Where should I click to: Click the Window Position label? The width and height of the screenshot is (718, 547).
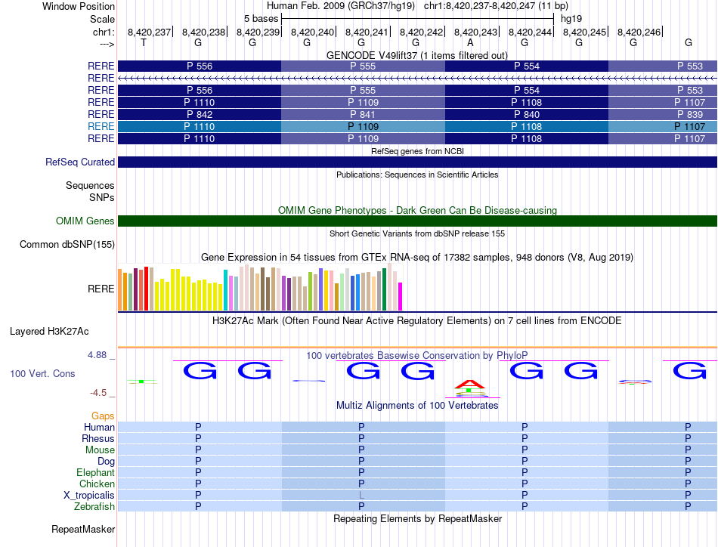79,6
